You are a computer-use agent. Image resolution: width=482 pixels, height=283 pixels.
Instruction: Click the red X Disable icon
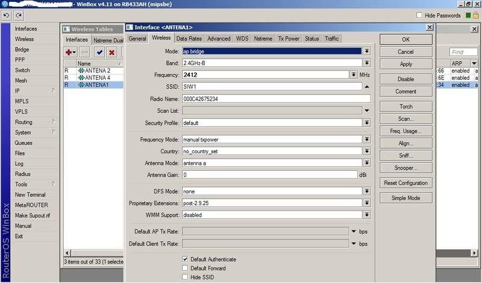pyautogui.click(x=112, y=52)
